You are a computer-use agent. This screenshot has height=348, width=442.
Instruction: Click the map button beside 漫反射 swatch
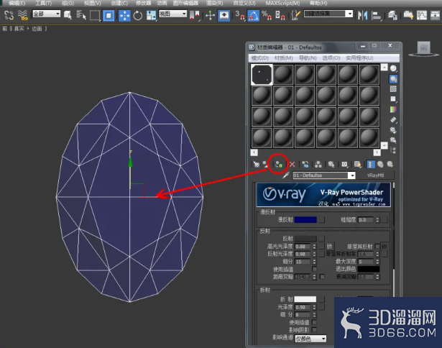coord(321,220)
